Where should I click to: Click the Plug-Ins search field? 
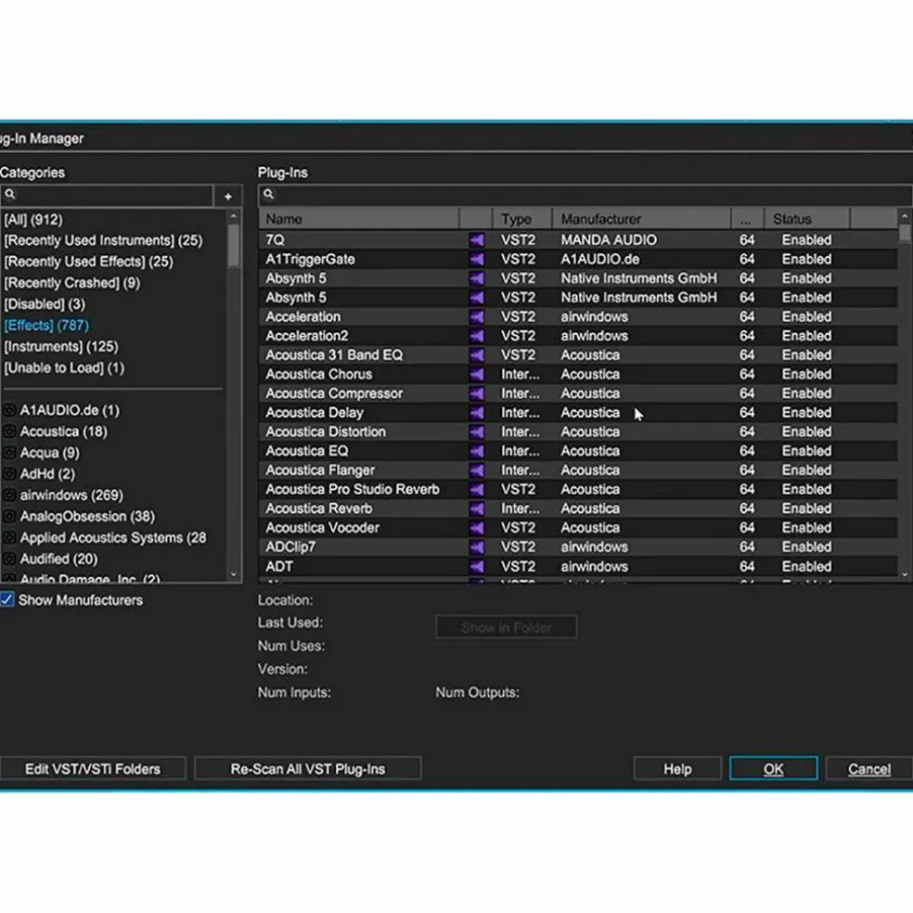pyautogui.click(x=585, y=195)
